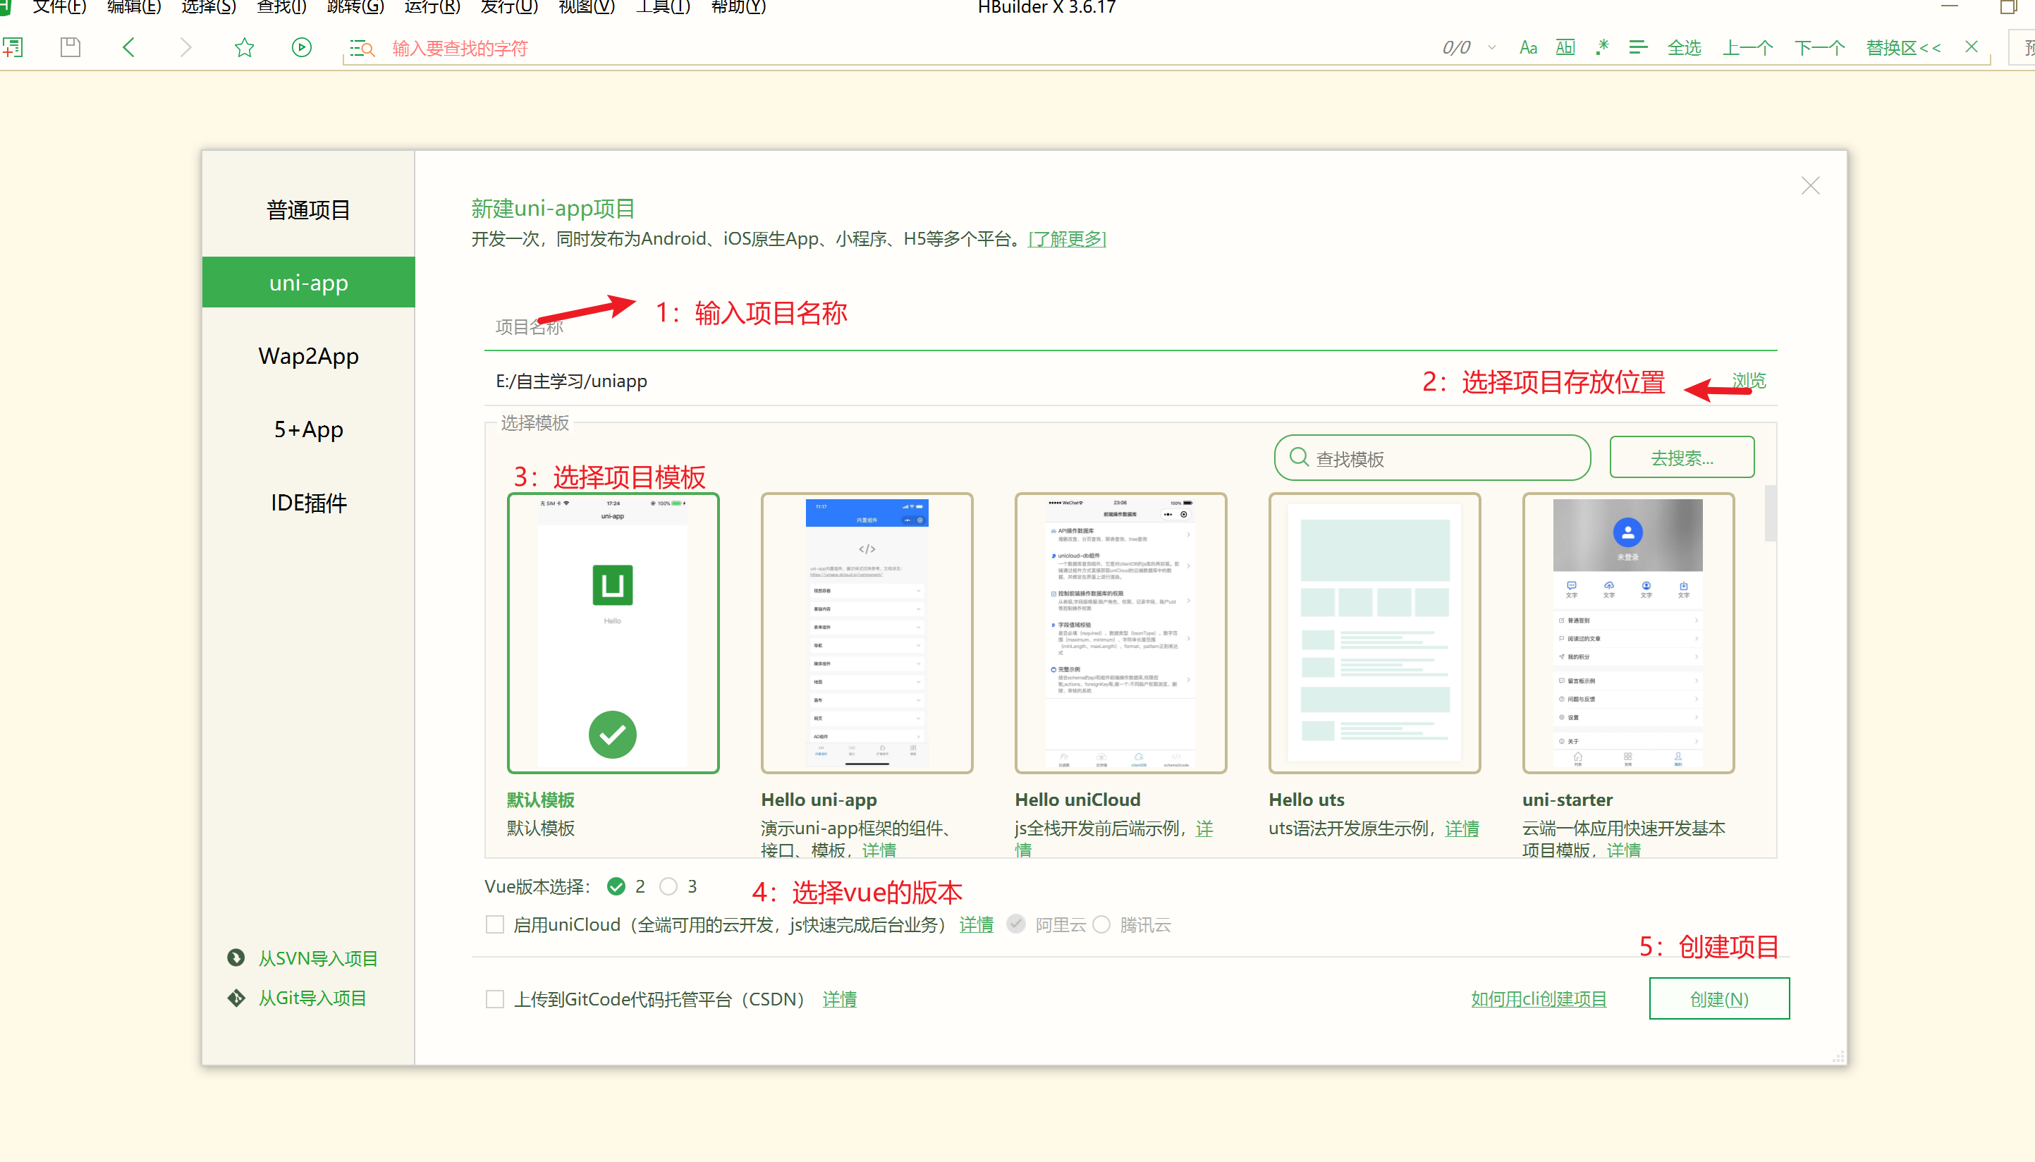Click the new file toolbar icon

click(x=13, y=47)
